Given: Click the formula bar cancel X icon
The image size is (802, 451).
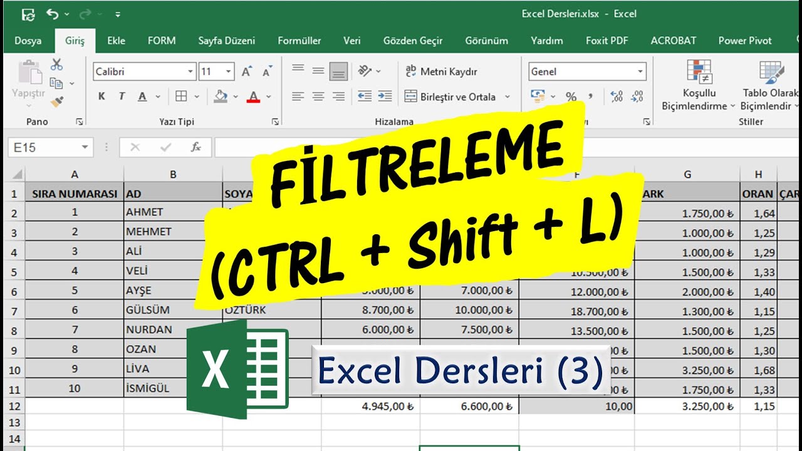Looking at the screenshot, I should [135, 148].
